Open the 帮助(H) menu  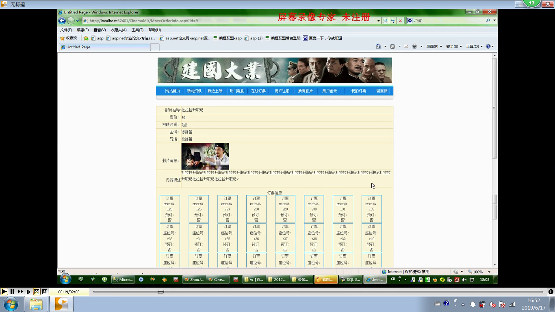click(x=154, y=30)
